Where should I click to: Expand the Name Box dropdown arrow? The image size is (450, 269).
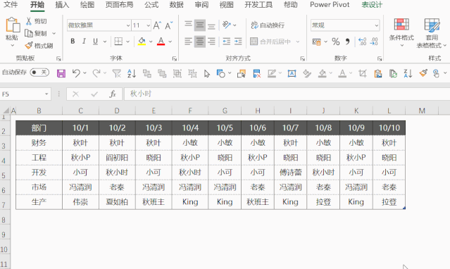click(46, 94)
